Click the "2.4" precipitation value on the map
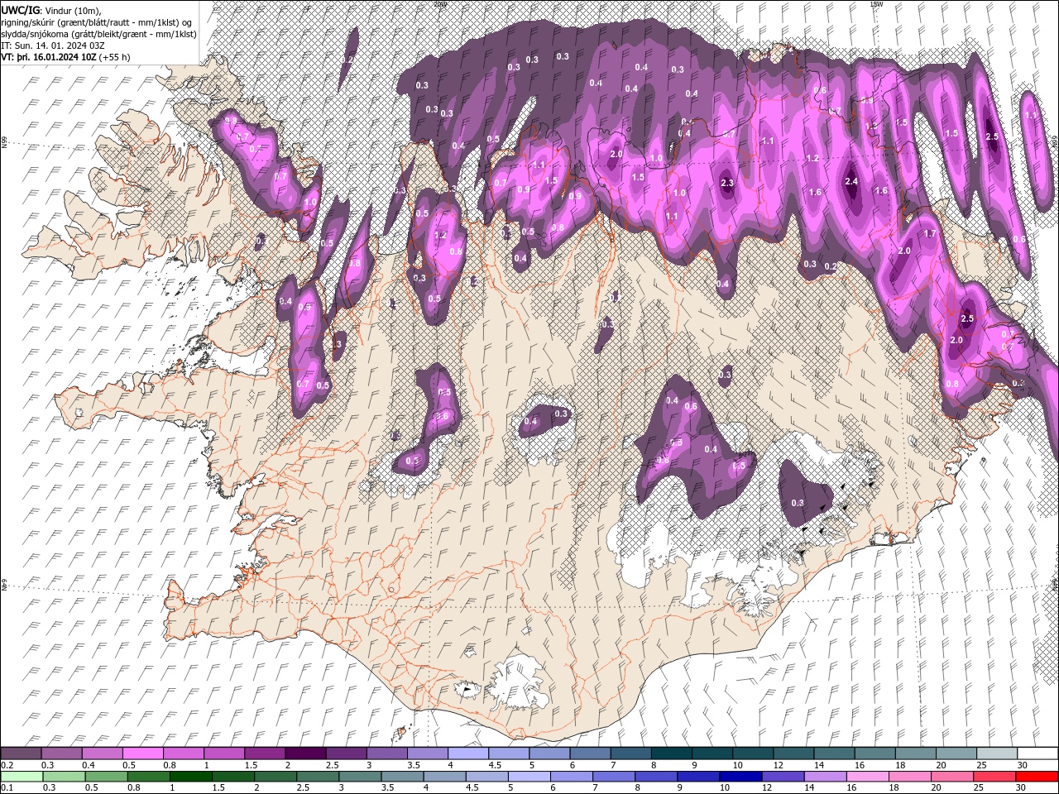This screenshot has width=1059, height=794. point(852,181)
